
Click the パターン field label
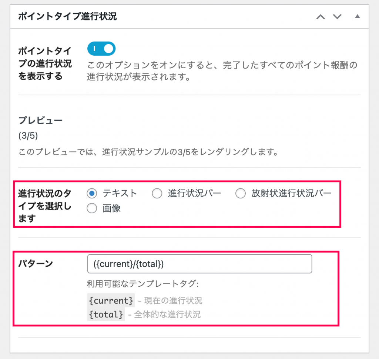pos(36,263)
